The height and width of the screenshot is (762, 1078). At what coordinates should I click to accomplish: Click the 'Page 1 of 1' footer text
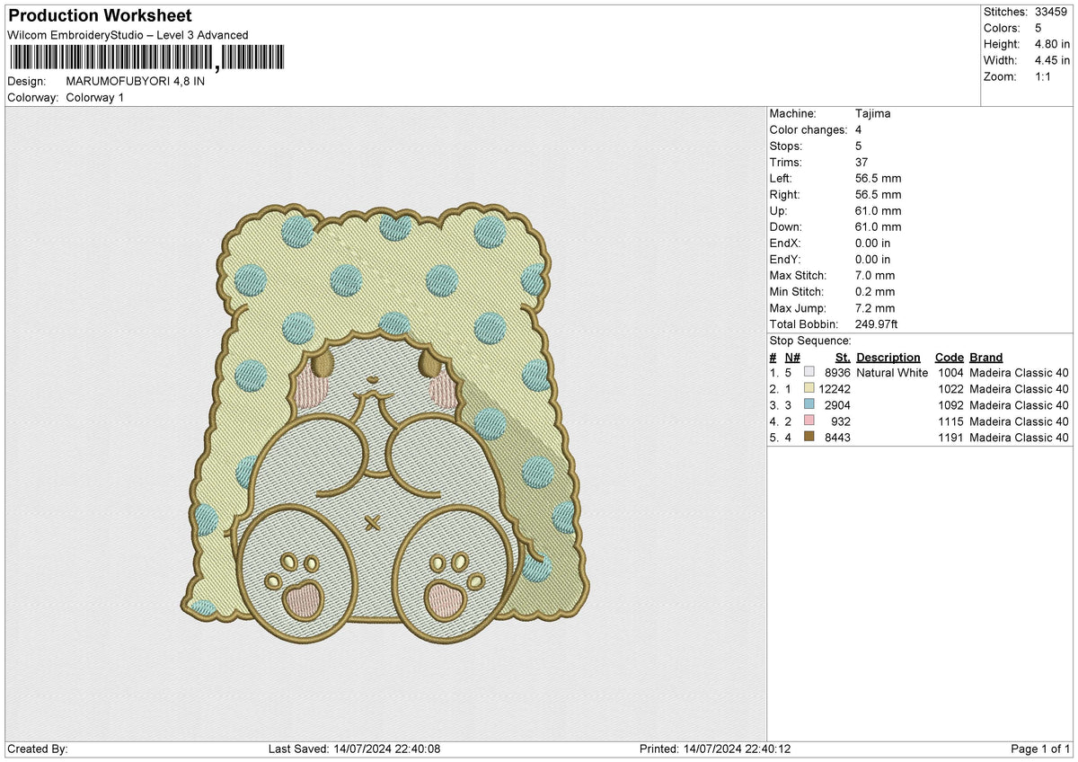[x=1040, y=749]
